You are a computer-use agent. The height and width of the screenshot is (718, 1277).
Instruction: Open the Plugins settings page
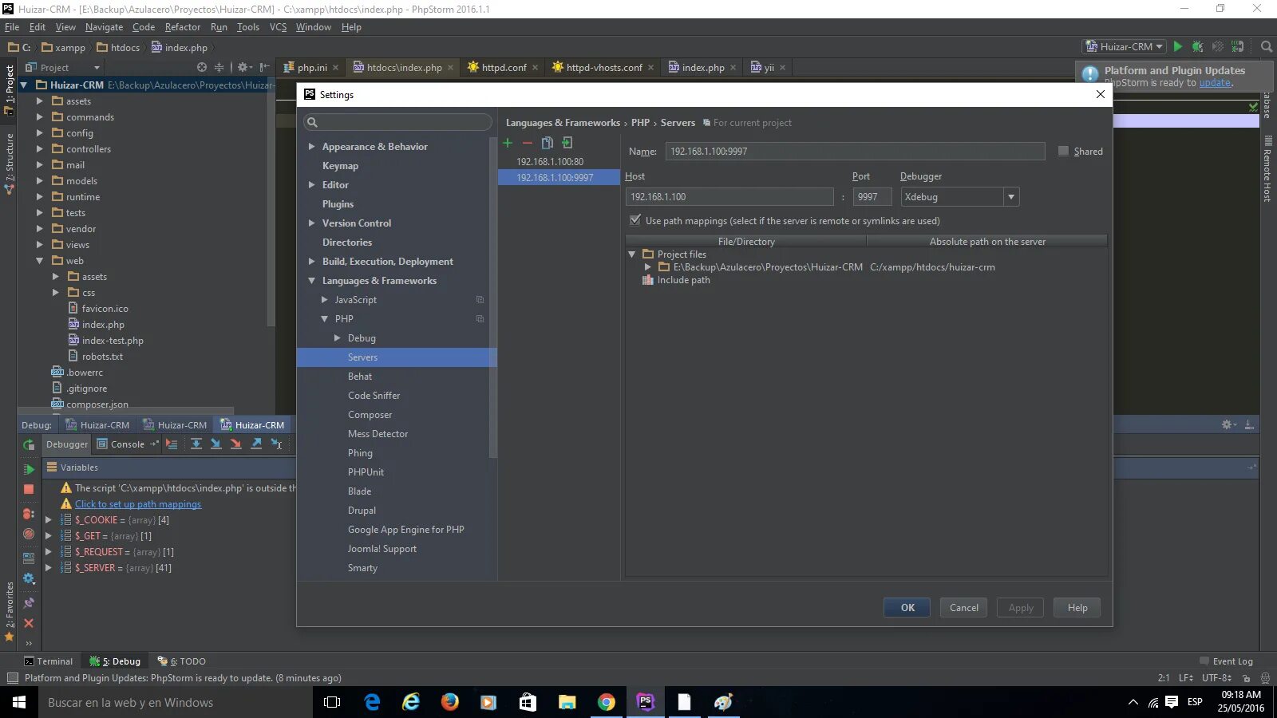(x=338, y=204)
